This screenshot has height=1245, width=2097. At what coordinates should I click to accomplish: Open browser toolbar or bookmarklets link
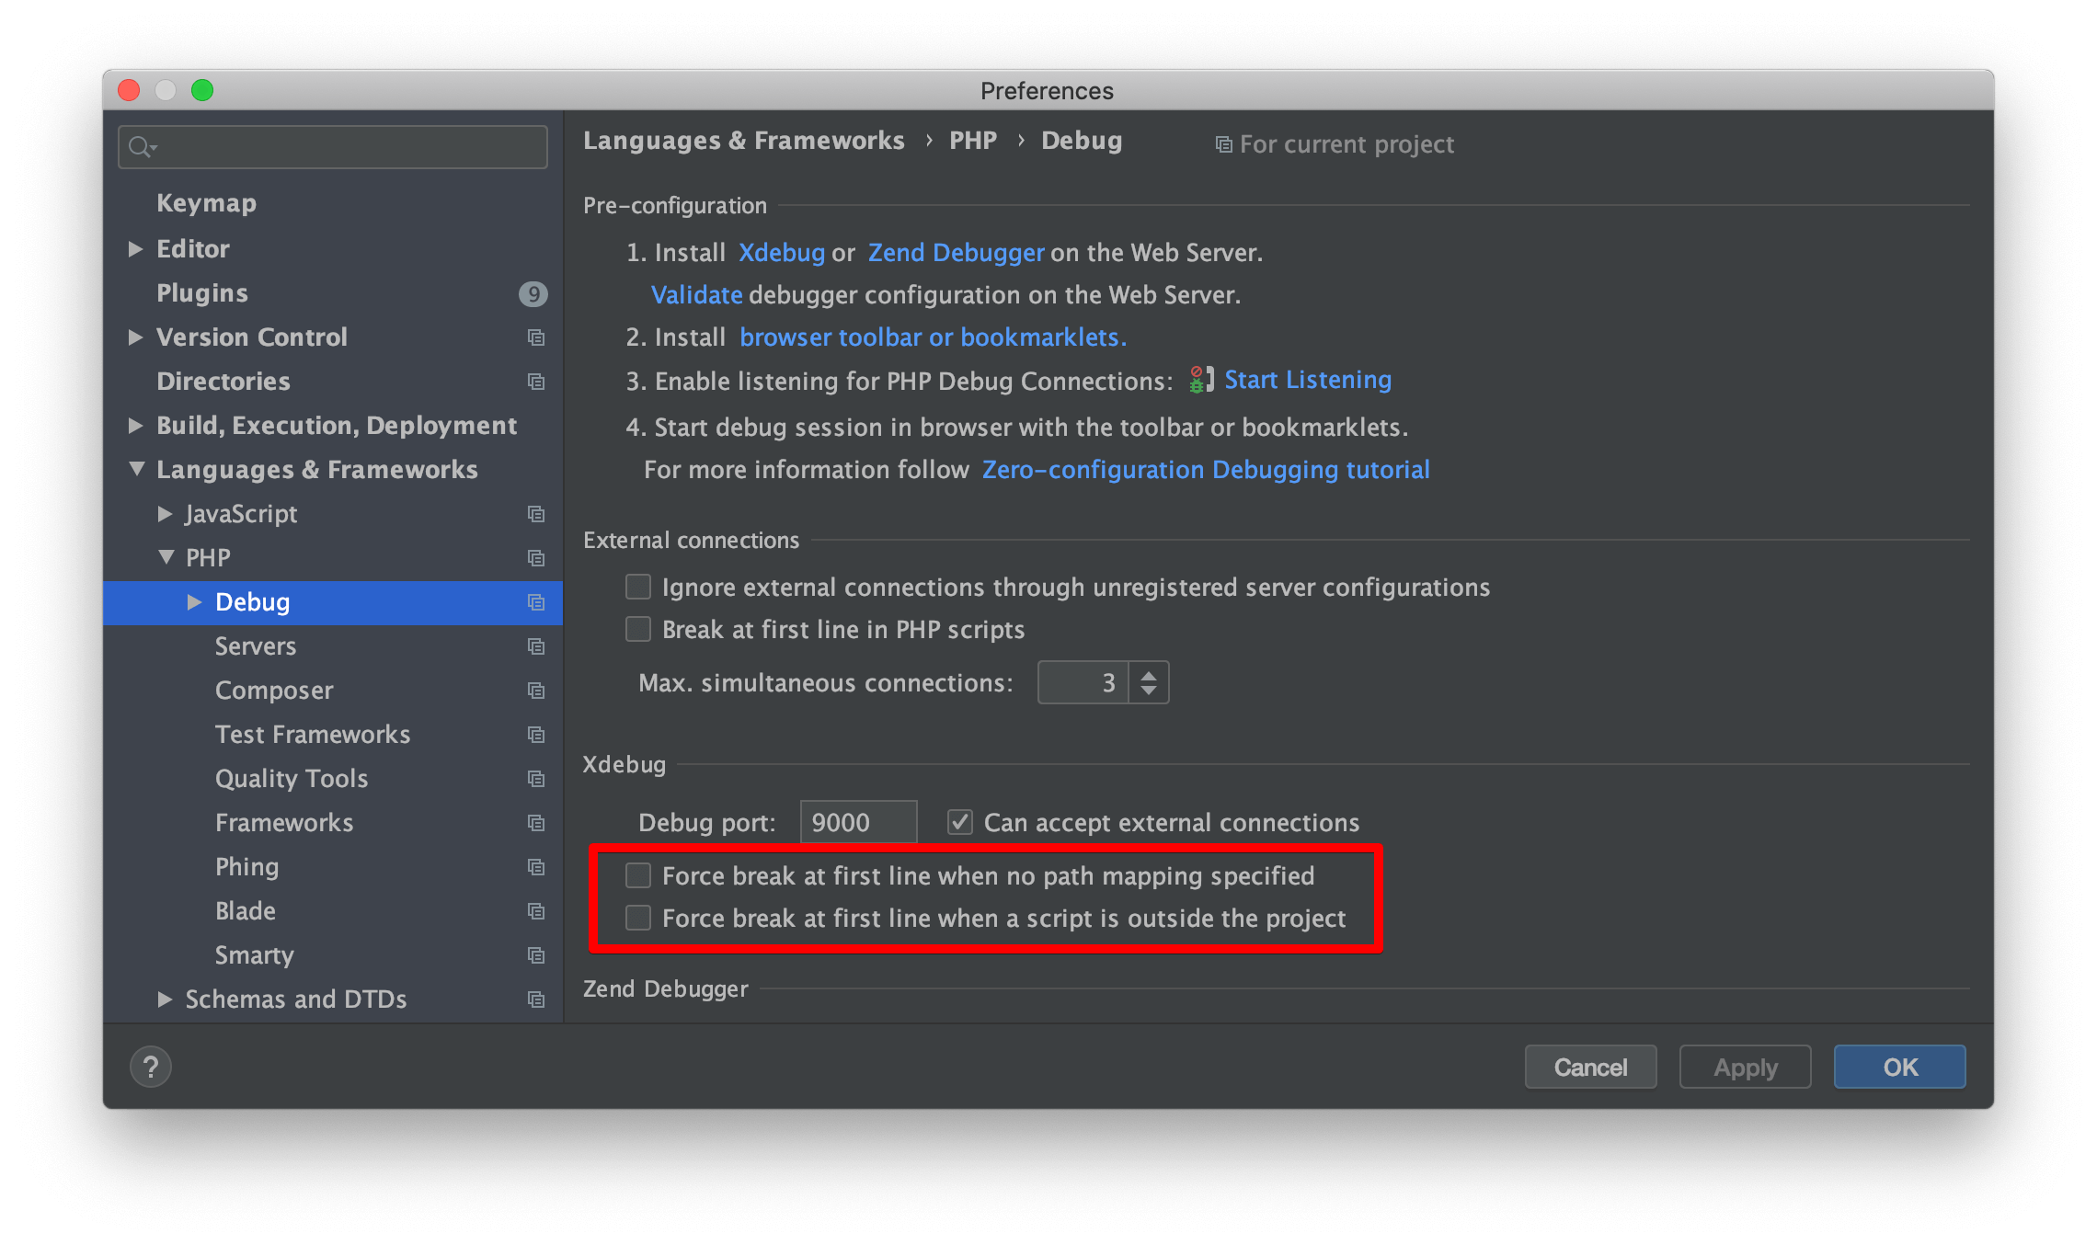[933, 337]
